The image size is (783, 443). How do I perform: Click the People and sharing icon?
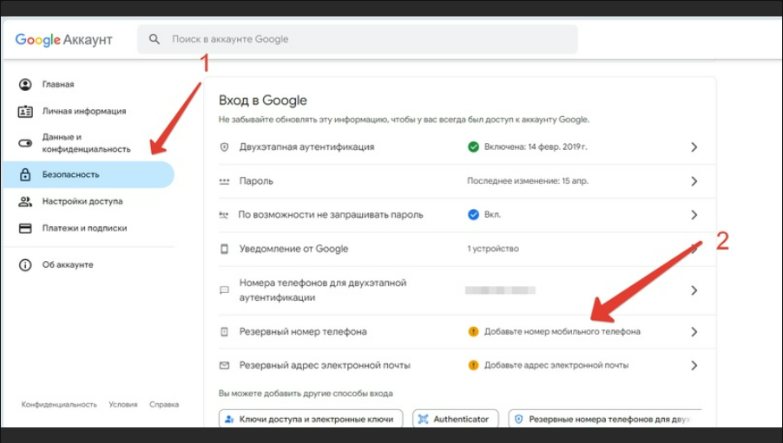coord(25,201)
